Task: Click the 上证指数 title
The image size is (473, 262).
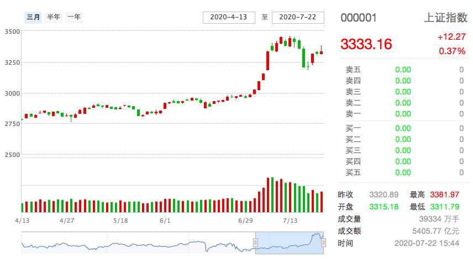Action: click(x=446, y=18)
